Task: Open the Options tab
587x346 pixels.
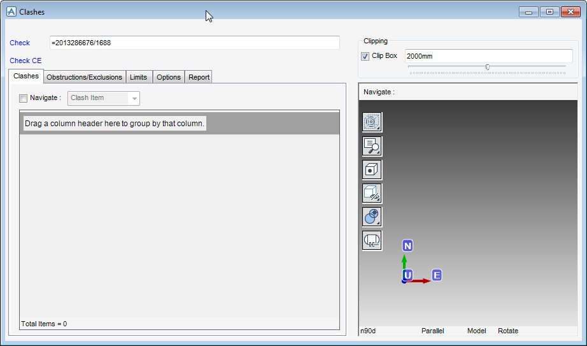Action: pos(169,77)
